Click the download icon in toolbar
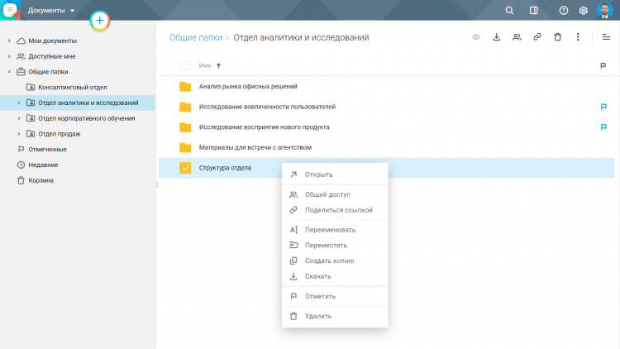Viewport: 620px width, 349px height. (497, 37)
